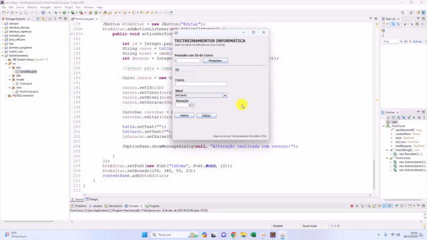Collapse the tectreinamentos project node
This screenshot has height=240, width=427.
pos(3,55)
